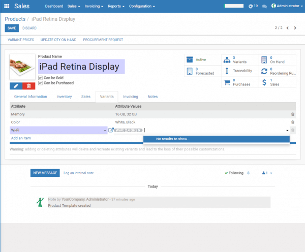
Task: Select the Memory attribute row
Action: point(152,114)
